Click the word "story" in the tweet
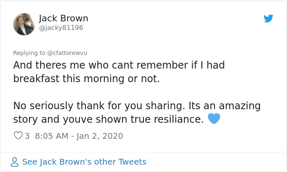The height and width of the screenshot is (172, 287). point(25,119)
